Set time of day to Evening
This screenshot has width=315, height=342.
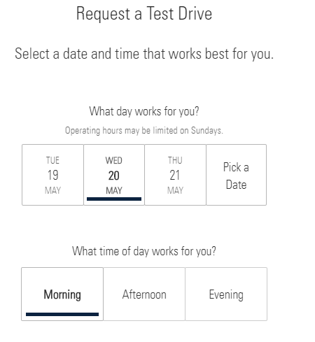(226, 294)
